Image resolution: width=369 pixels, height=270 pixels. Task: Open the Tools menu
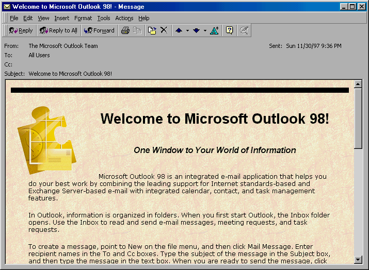pos(104,18)
